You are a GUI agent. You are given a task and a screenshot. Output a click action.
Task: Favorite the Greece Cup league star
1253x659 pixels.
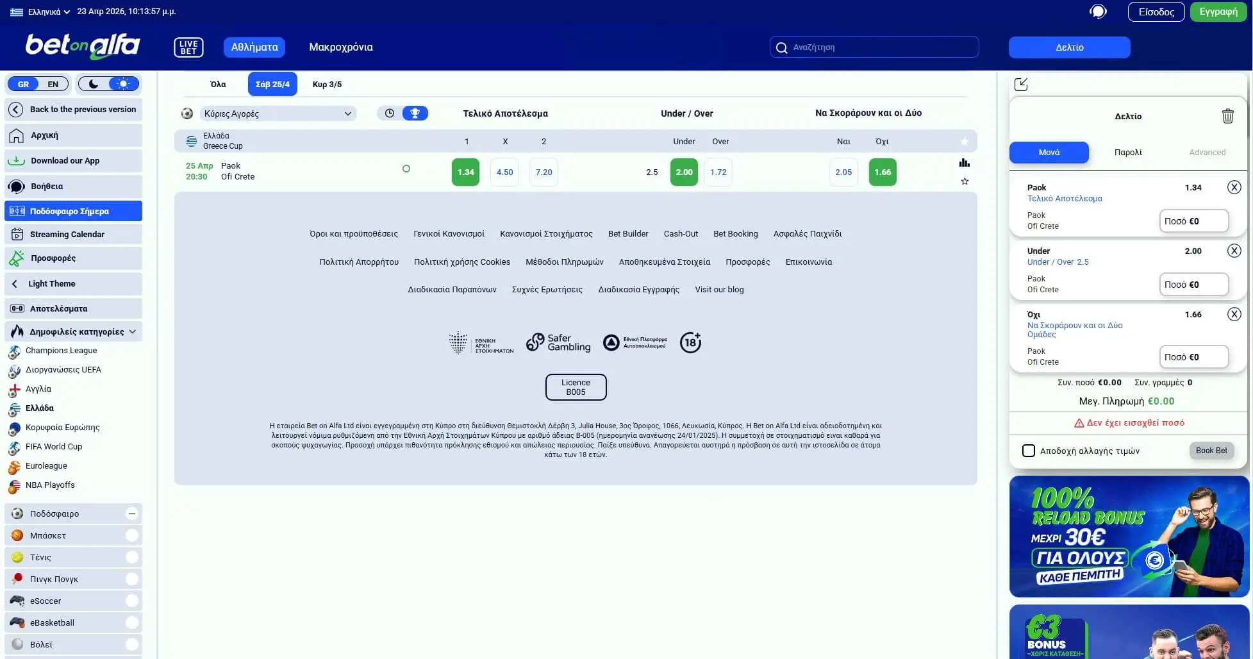tap(965, 142)
